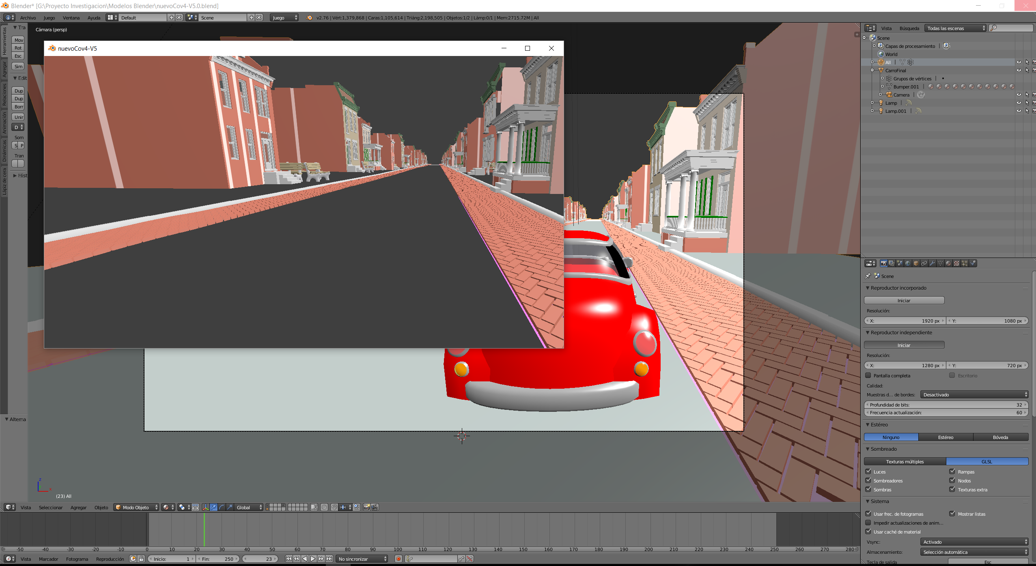Screen dimensions: 1036x566
Task: Click the OpenGL render image camera icon
Action: 366,507
